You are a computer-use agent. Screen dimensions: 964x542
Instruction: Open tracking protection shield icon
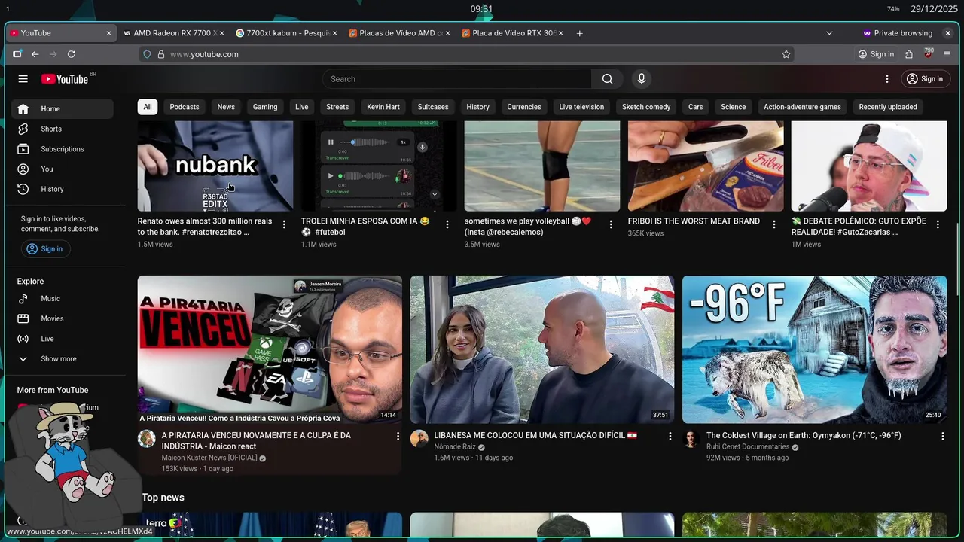pyautogui.click(x=147, y=54)
